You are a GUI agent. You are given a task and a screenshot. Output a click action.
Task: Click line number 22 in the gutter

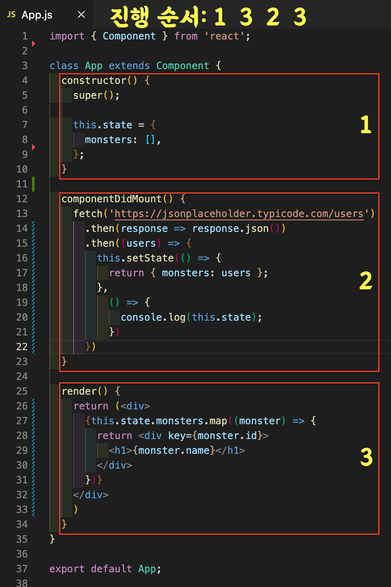coord(22,347)
